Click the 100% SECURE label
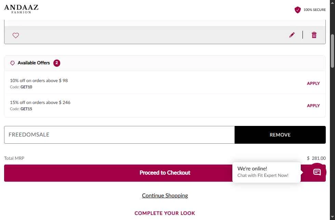Image resolution: width=335 pixels, height=220 pixels. point(314,10)
